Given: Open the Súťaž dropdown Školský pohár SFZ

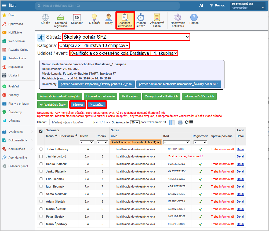Looking at the screenshot, I should (126, 37).
